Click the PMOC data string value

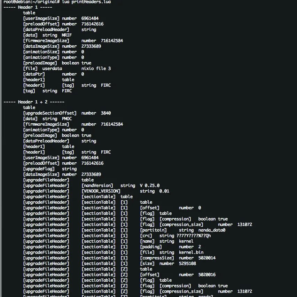tap(67, 119)
